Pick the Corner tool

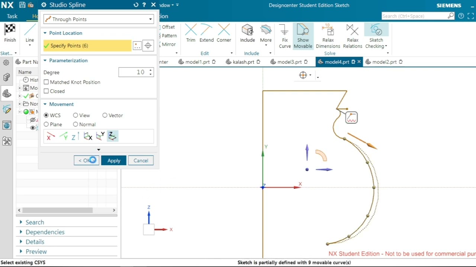(224, 30)
